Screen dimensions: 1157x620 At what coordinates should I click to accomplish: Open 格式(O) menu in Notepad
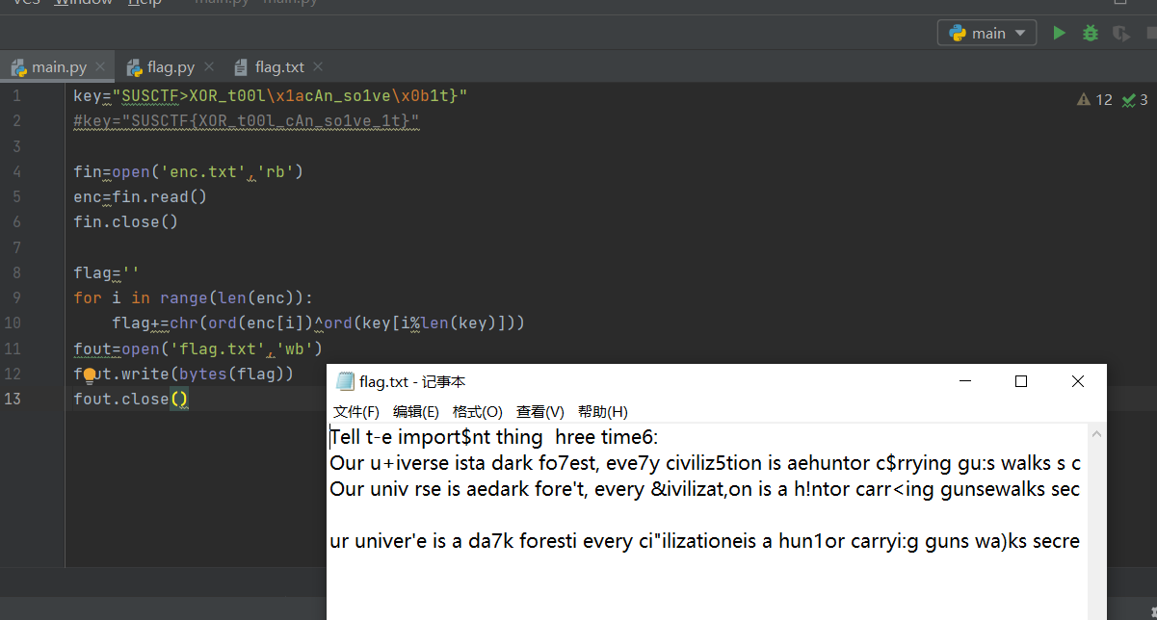pos(478,412)
